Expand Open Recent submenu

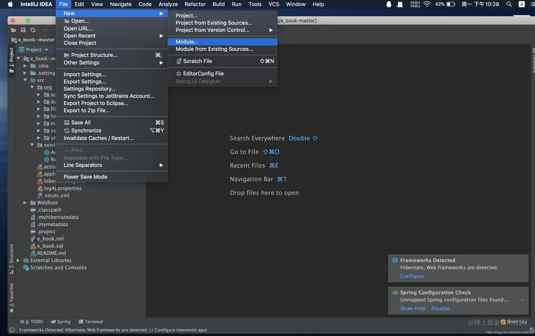[112, 36]
